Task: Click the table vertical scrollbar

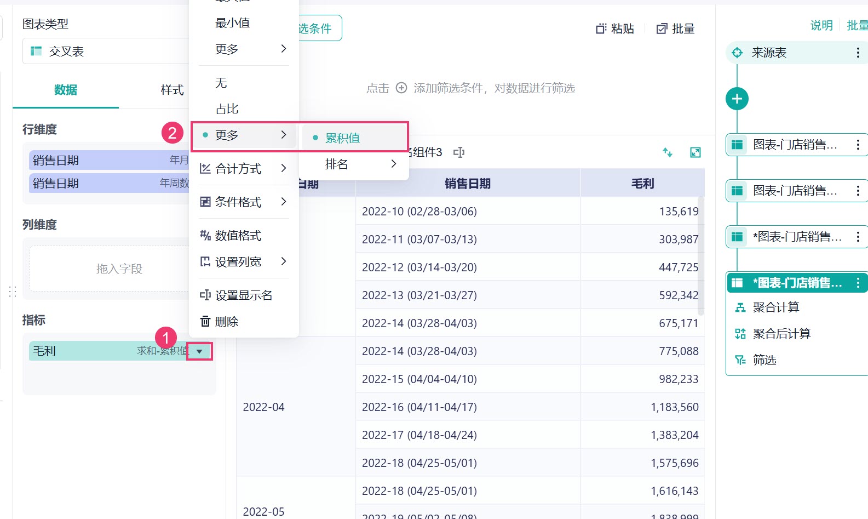Action: tap(701, 256)
